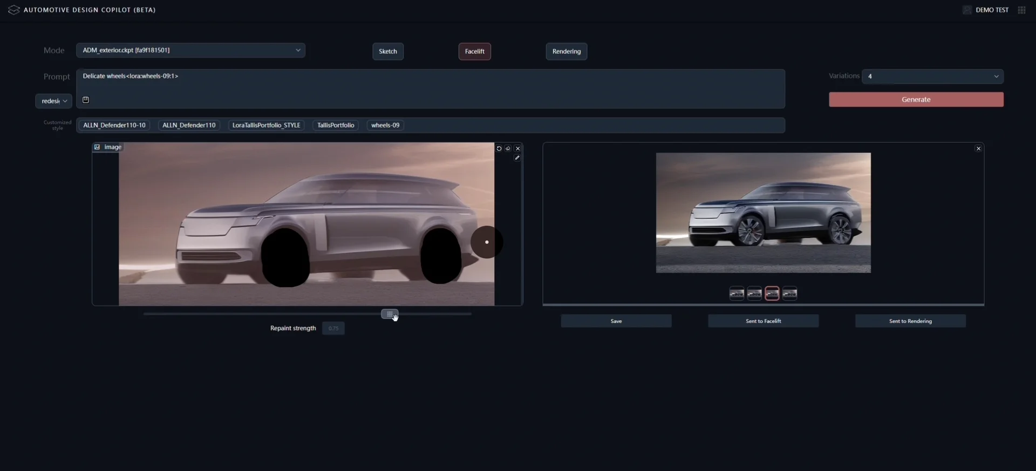The width and height of the screenshot is (1036, 471).
Task: Click the user profile icon beside DEMO TEST
Action: (x=966, y=10)
